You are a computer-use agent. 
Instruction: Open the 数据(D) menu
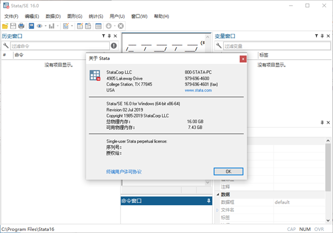53,16
